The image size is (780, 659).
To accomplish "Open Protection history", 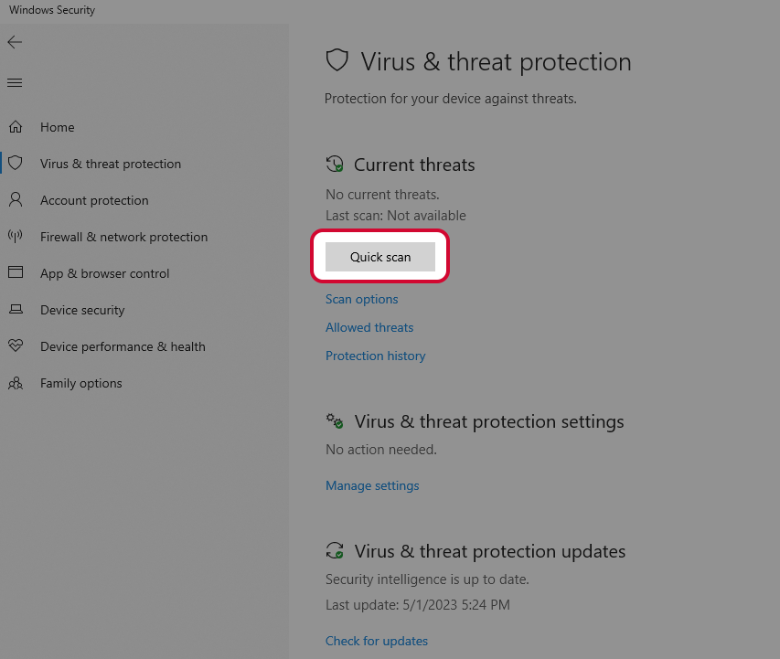I will [x=375, y=356].
